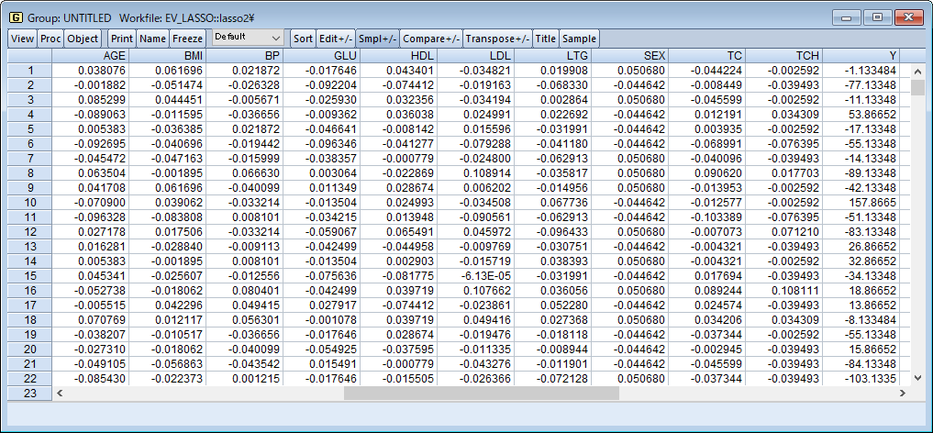Click the Title button
933x433 pixels.
click(546, 39)
